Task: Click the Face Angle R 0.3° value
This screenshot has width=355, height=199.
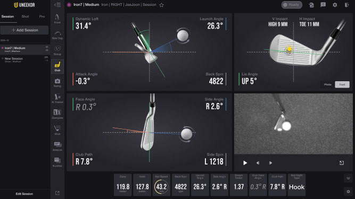Action: point(86,107)
